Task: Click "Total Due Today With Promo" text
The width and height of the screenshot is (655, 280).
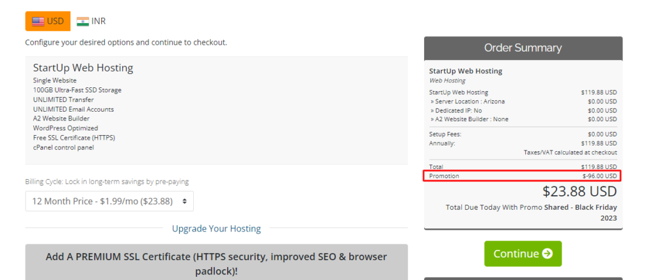Action: 494,207
